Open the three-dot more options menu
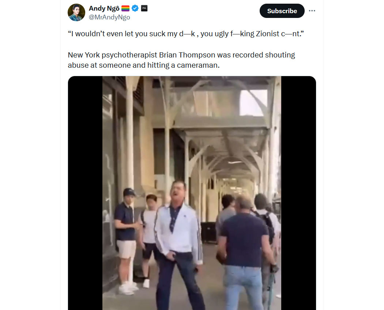Image resolution: width=384 pixels, height=310 pixels. (x=312, y=11)
